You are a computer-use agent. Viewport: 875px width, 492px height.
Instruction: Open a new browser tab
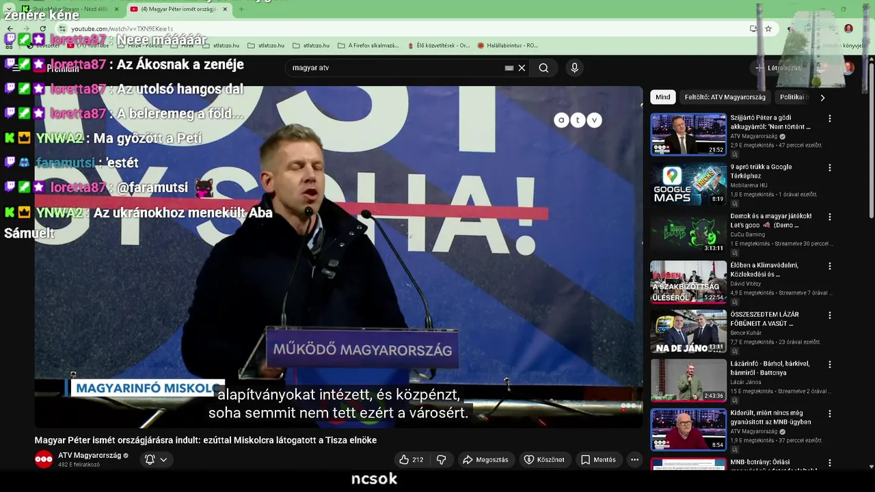(241, 10)
